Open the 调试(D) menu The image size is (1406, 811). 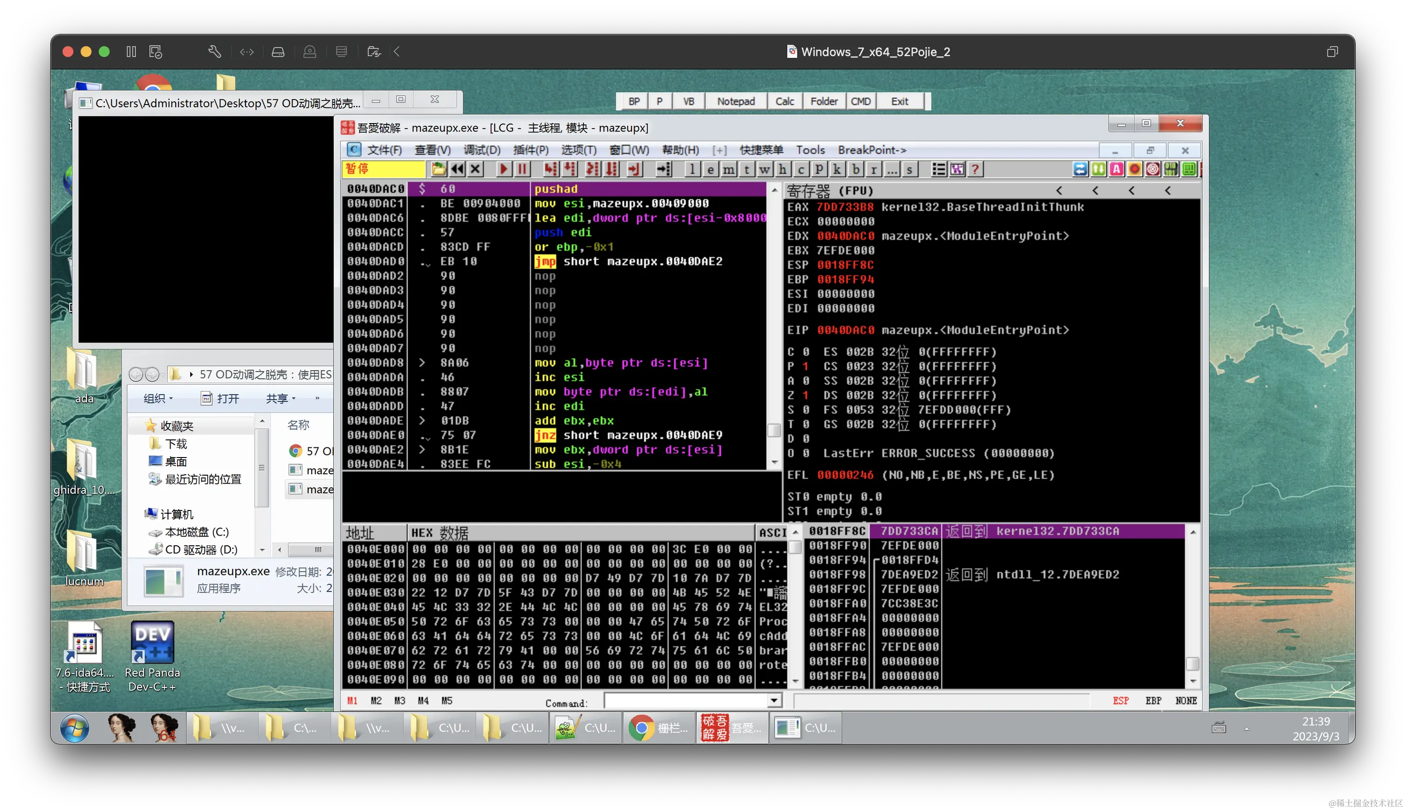point(482,150)
